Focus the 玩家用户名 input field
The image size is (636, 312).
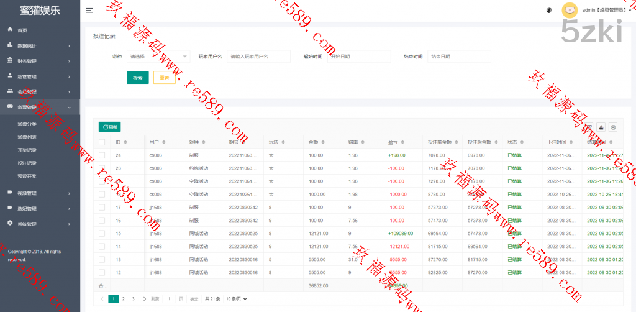[259, 57]
